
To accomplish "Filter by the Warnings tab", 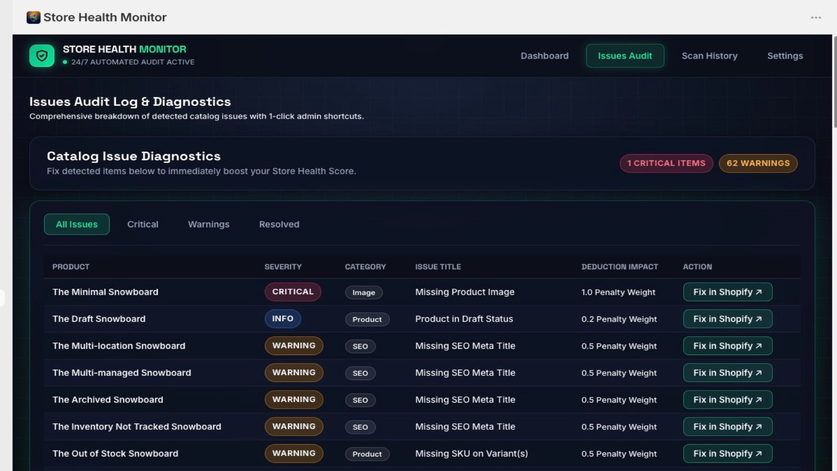I will [208, 224].
